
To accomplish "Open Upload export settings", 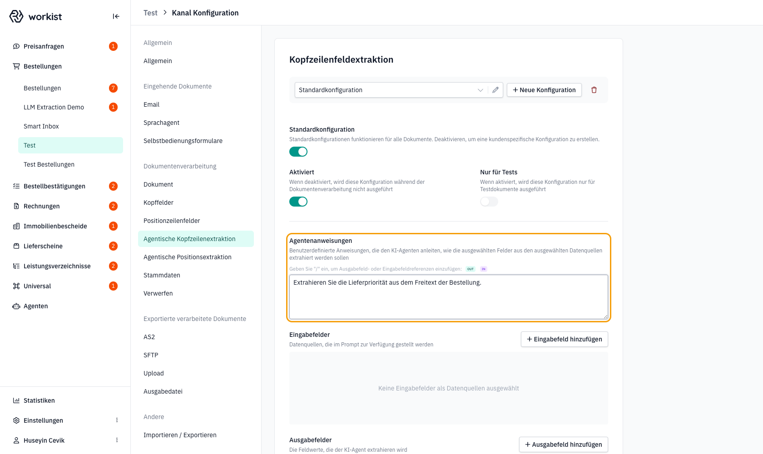I will coord(154,373).
